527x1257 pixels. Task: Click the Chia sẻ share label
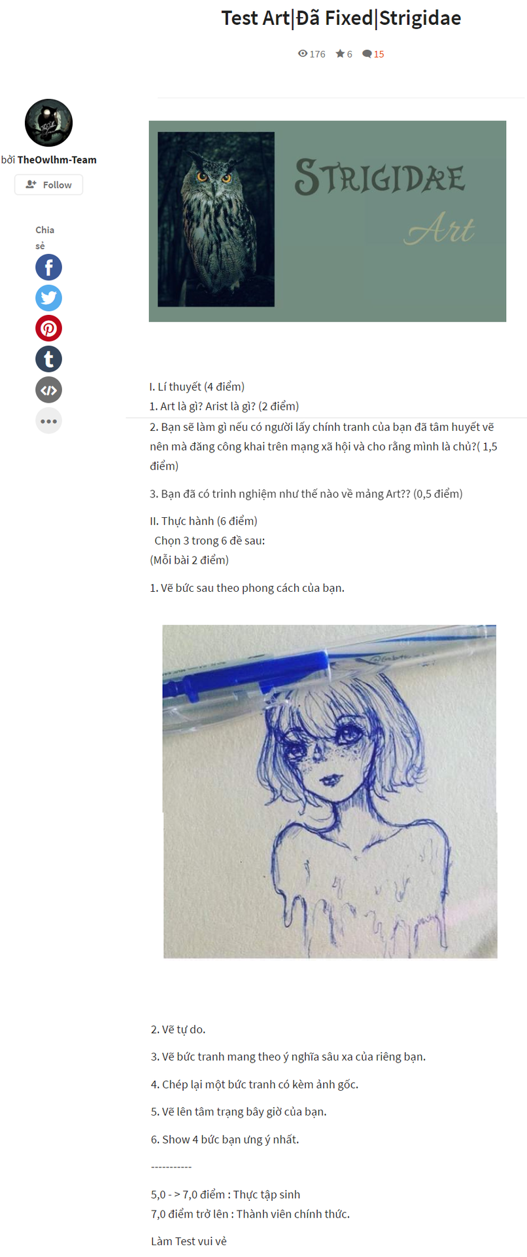[45, 238]
